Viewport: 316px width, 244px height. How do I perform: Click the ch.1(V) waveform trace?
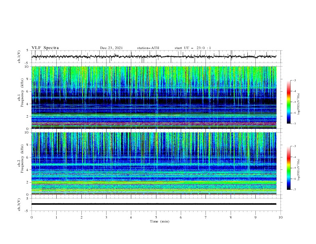tap(154, 57)
